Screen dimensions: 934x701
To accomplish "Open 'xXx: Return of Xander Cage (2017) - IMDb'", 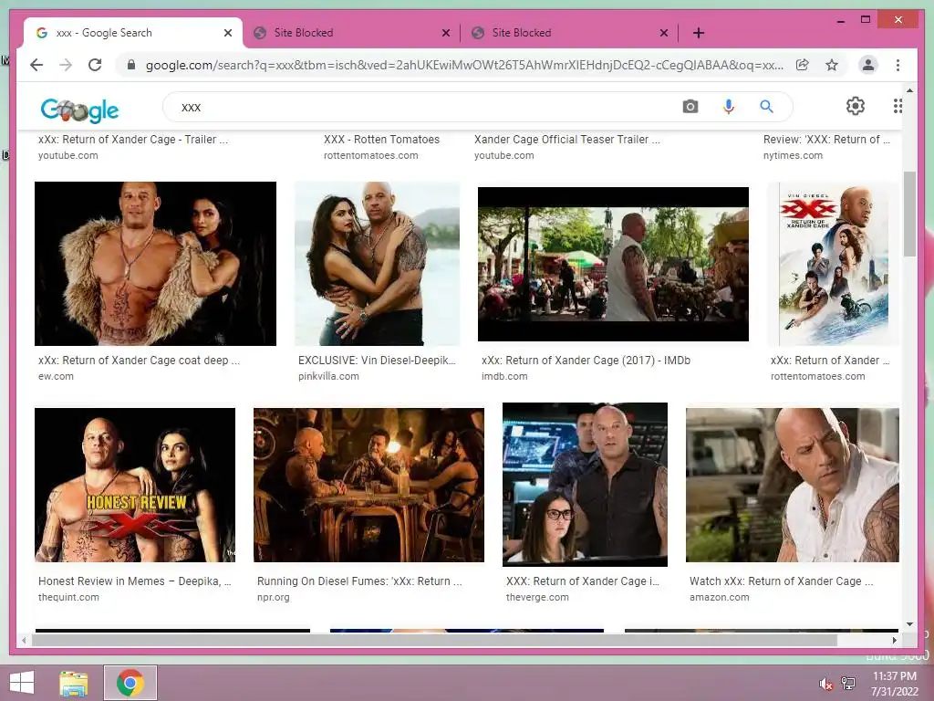I will (586, 361).
